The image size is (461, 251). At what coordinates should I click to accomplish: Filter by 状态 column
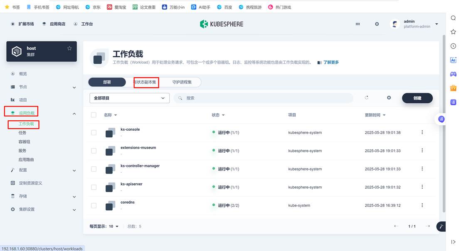[218, 115]
